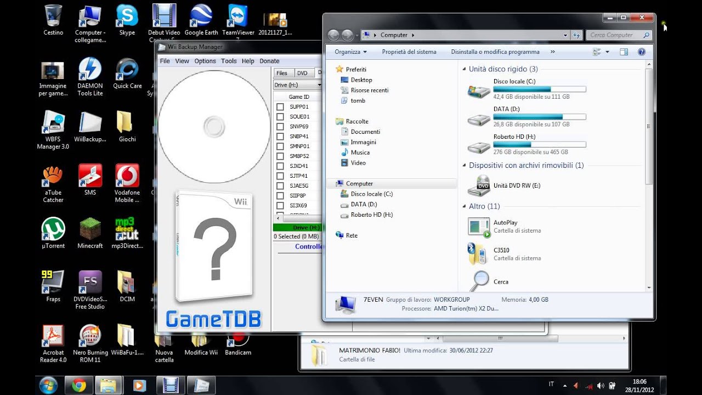Collapse the Unità disco rigido group

tap(464, 69)
